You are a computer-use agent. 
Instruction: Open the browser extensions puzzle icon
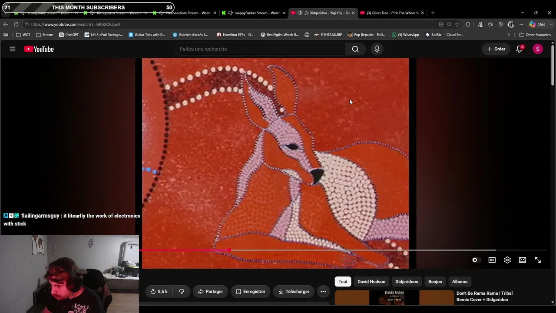[x=468, y=24]
